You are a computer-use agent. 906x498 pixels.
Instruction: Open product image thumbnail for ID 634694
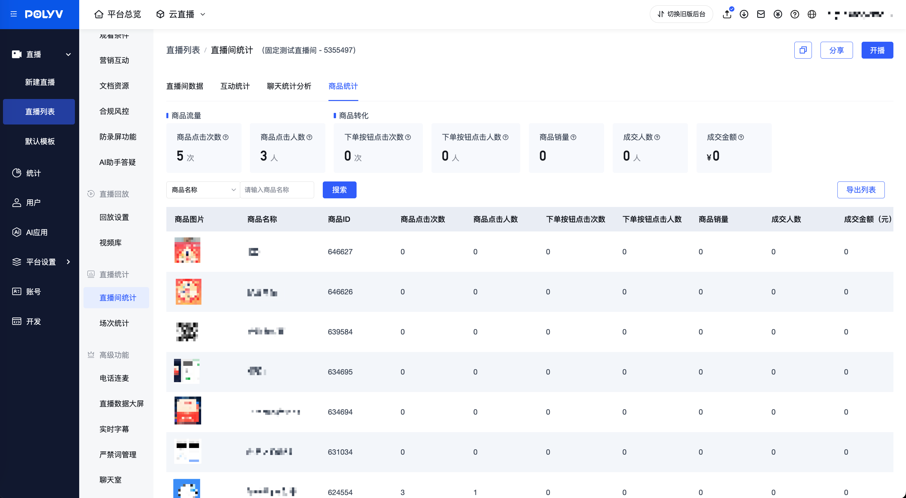tap(188, 411)
